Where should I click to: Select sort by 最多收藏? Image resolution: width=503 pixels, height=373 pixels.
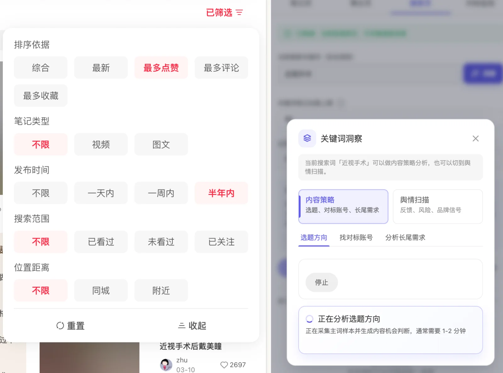(41, 96)
